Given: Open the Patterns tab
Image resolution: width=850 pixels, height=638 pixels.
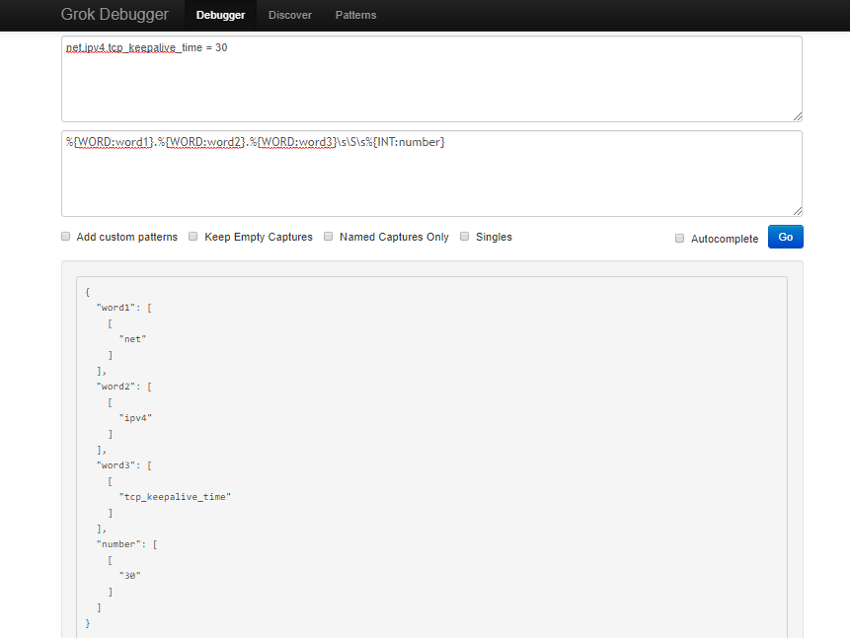Looking at the screenshot, I should pyautogui.click(x=355, y=15).
